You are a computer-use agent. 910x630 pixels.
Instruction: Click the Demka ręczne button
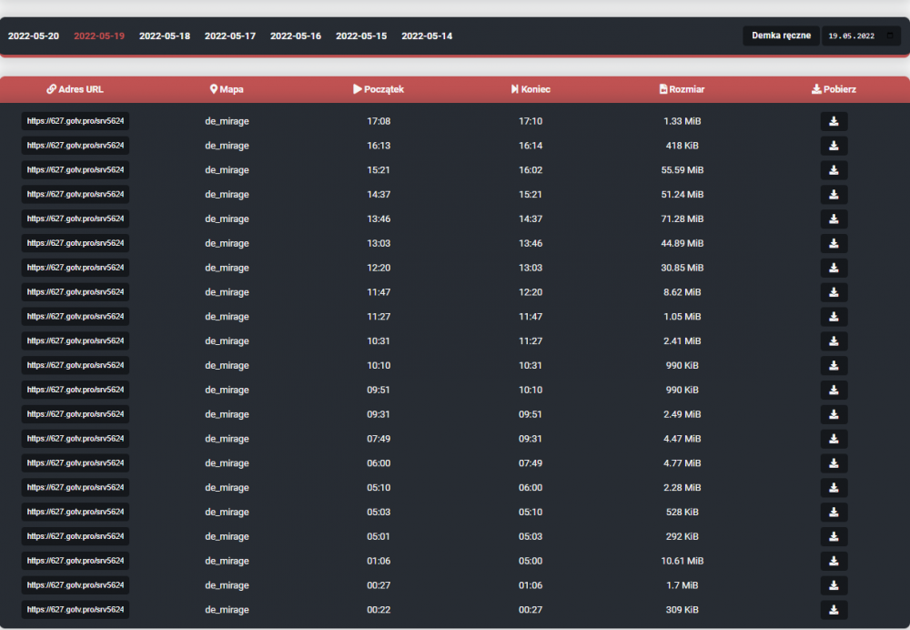coord(781,36)
